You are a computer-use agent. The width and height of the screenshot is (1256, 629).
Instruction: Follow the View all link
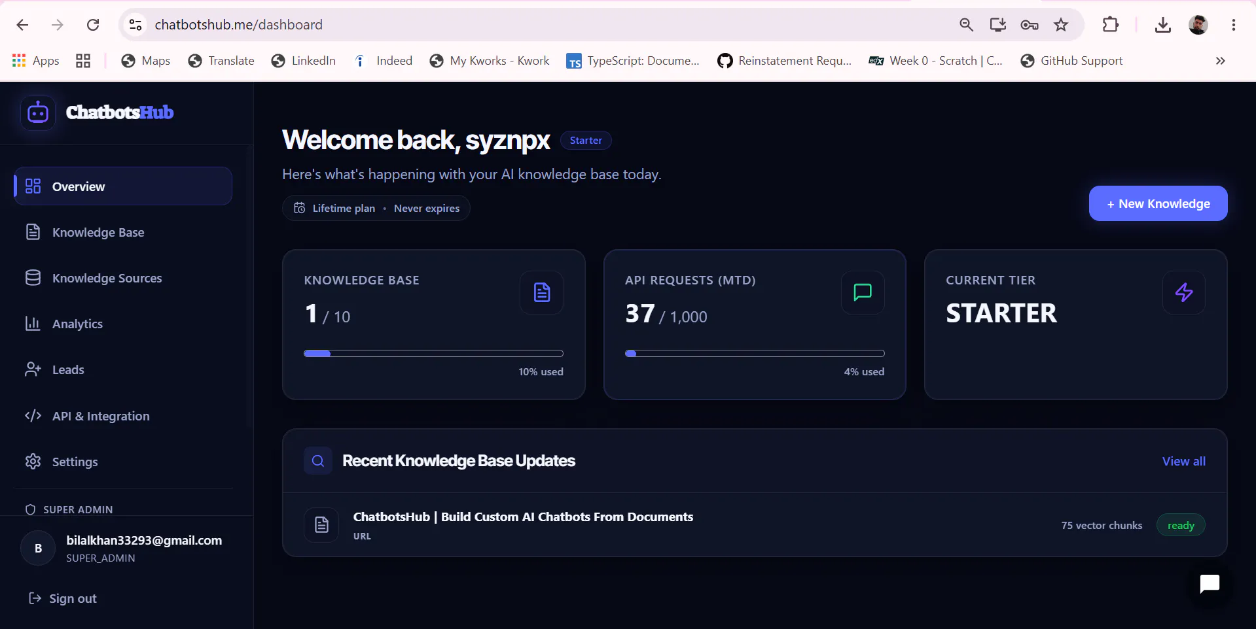pos(1183,461)
